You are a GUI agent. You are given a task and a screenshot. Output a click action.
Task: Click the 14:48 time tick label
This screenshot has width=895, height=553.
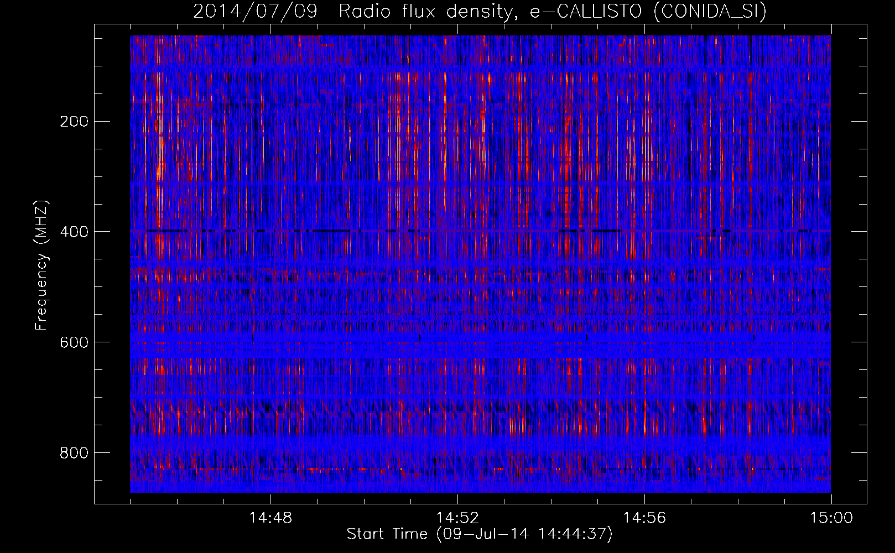click(270, 518)
